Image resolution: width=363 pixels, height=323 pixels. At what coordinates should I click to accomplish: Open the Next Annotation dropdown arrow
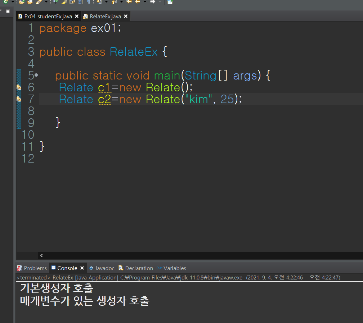106,1
